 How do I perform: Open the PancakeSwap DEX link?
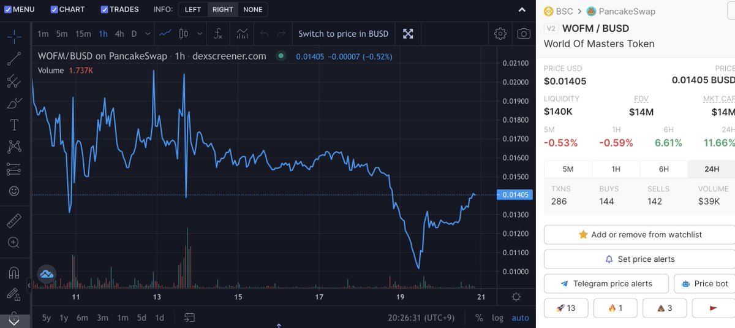click(621, 11)
